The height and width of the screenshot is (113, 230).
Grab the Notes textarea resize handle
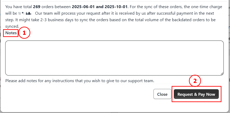(x=222, y=74)
